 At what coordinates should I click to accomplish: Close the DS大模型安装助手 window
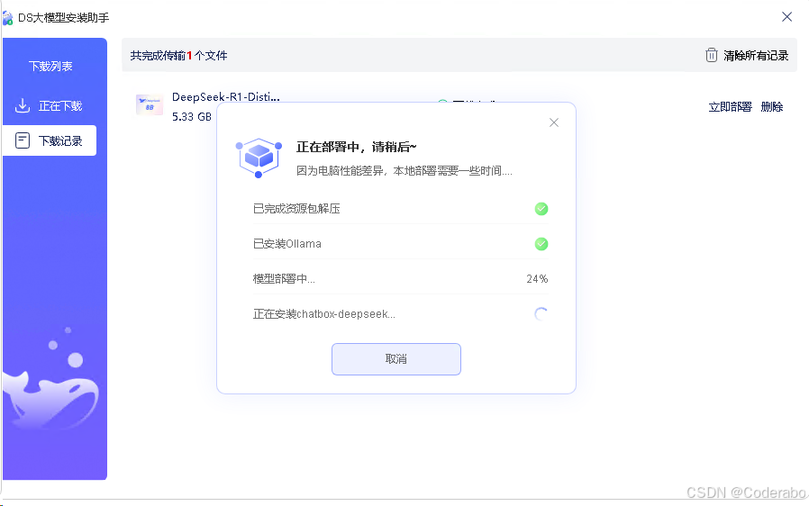786,17
